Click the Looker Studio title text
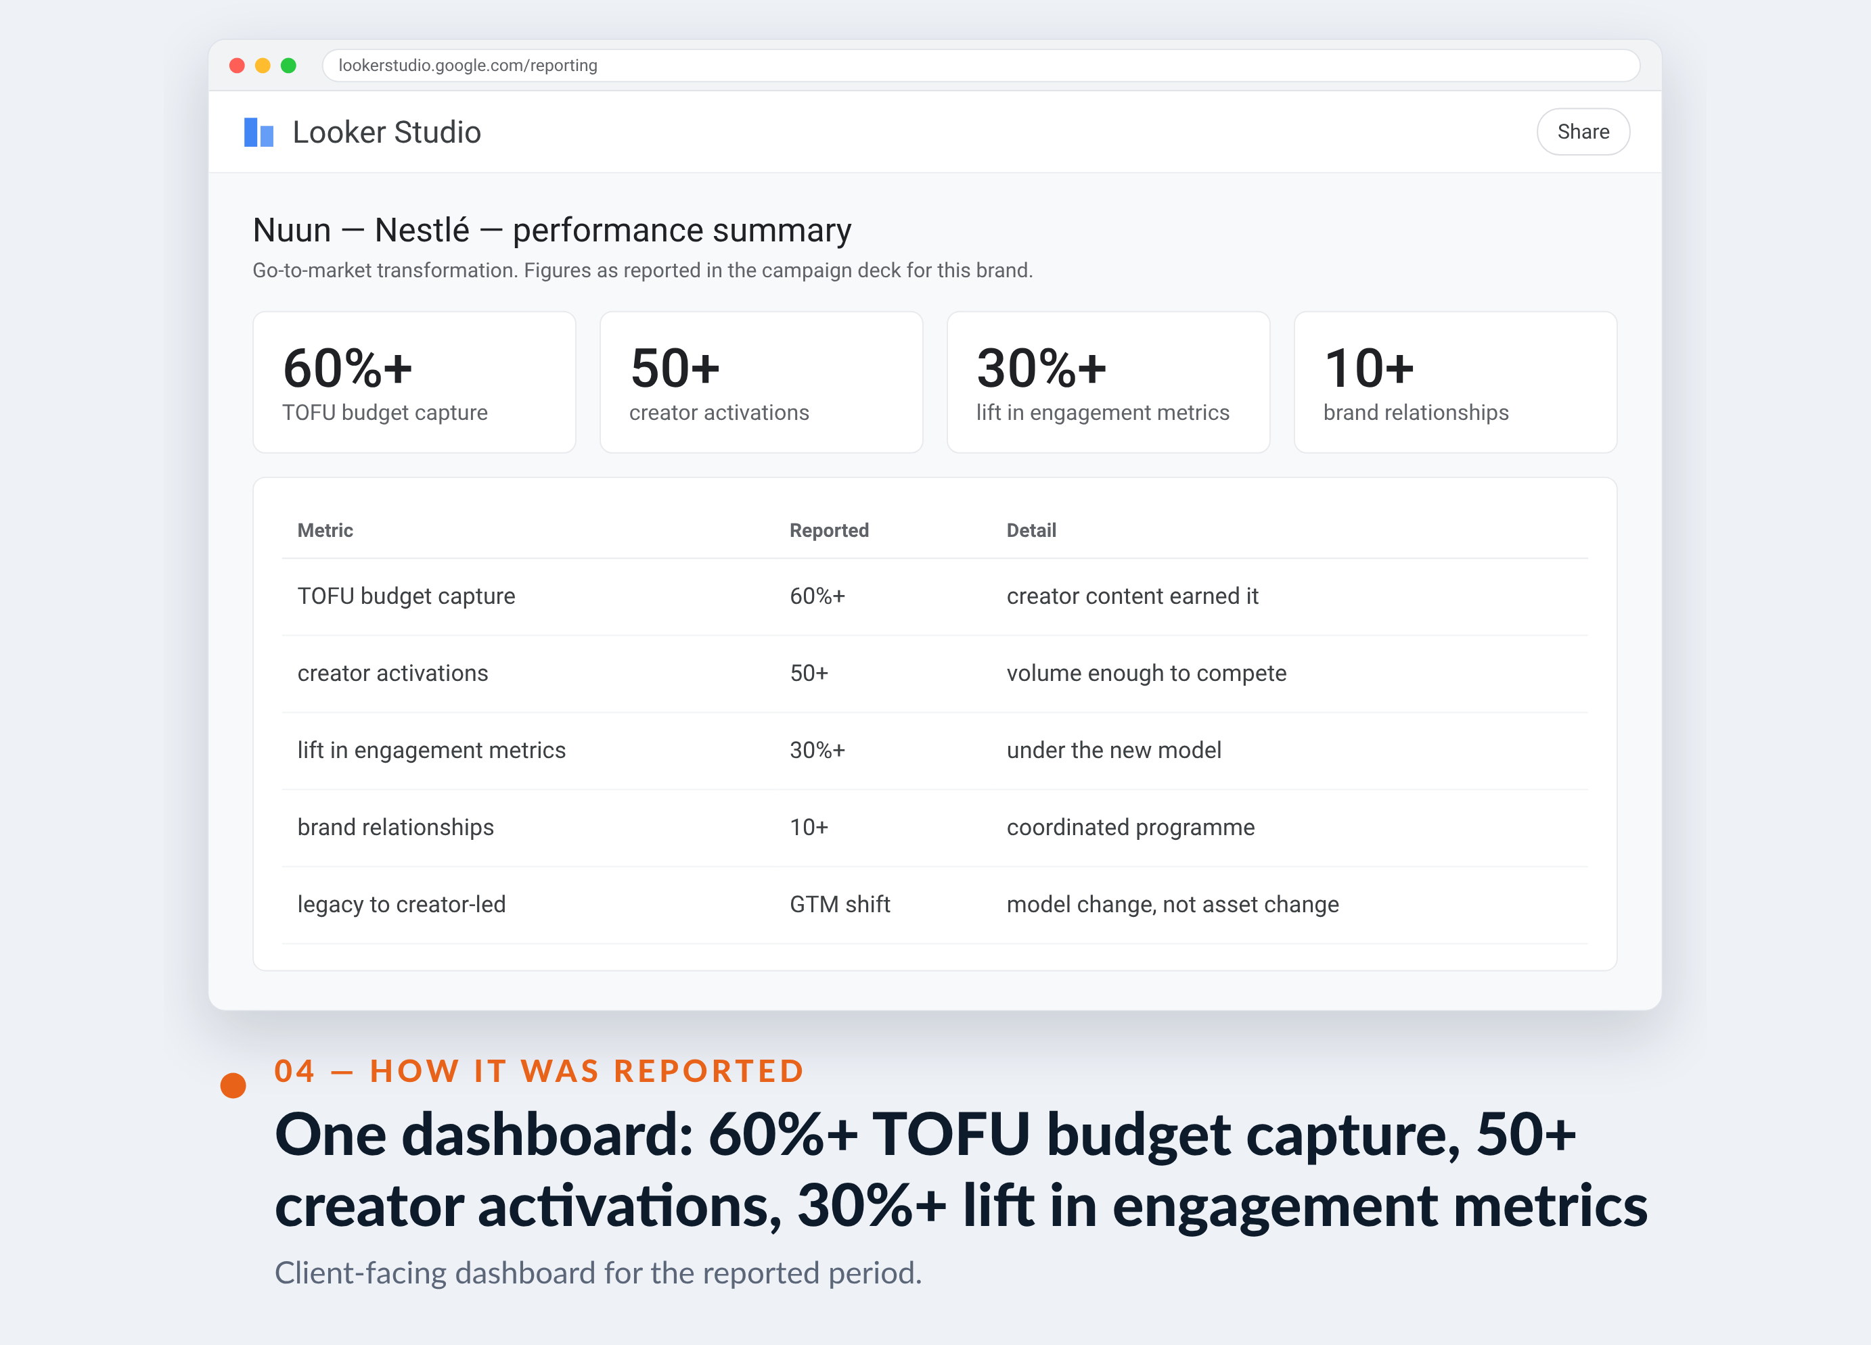Viewport: 1871px width, 1345px height. 386,132
